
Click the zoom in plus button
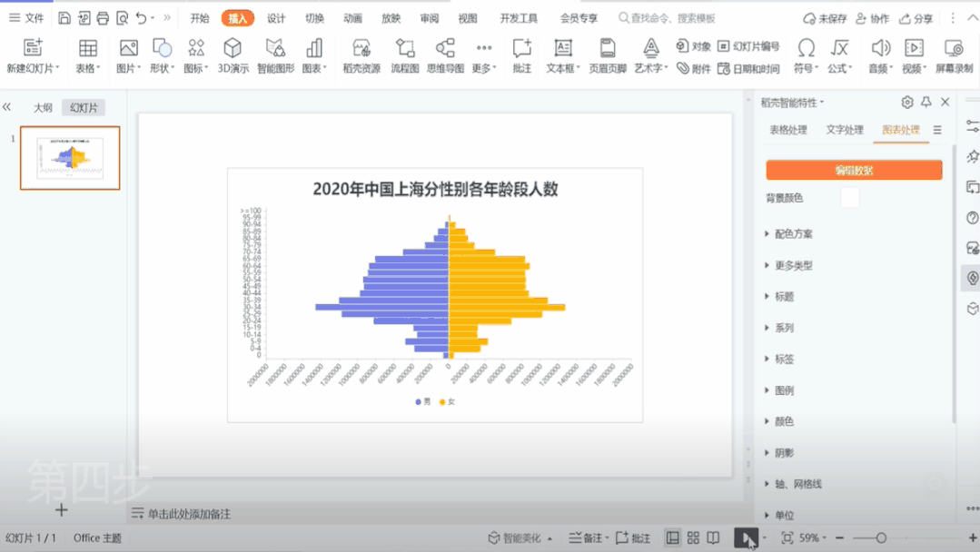973,537
